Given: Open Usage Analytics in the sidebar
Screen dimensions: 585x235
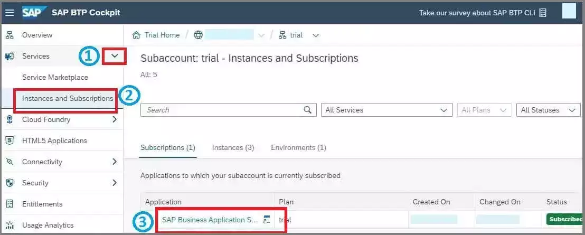Looking at the screenshot, I should 48,225.
